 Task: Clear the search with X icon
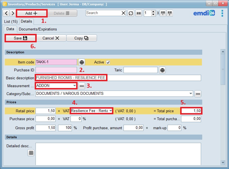pyautogui.click(x=124, y=13)
